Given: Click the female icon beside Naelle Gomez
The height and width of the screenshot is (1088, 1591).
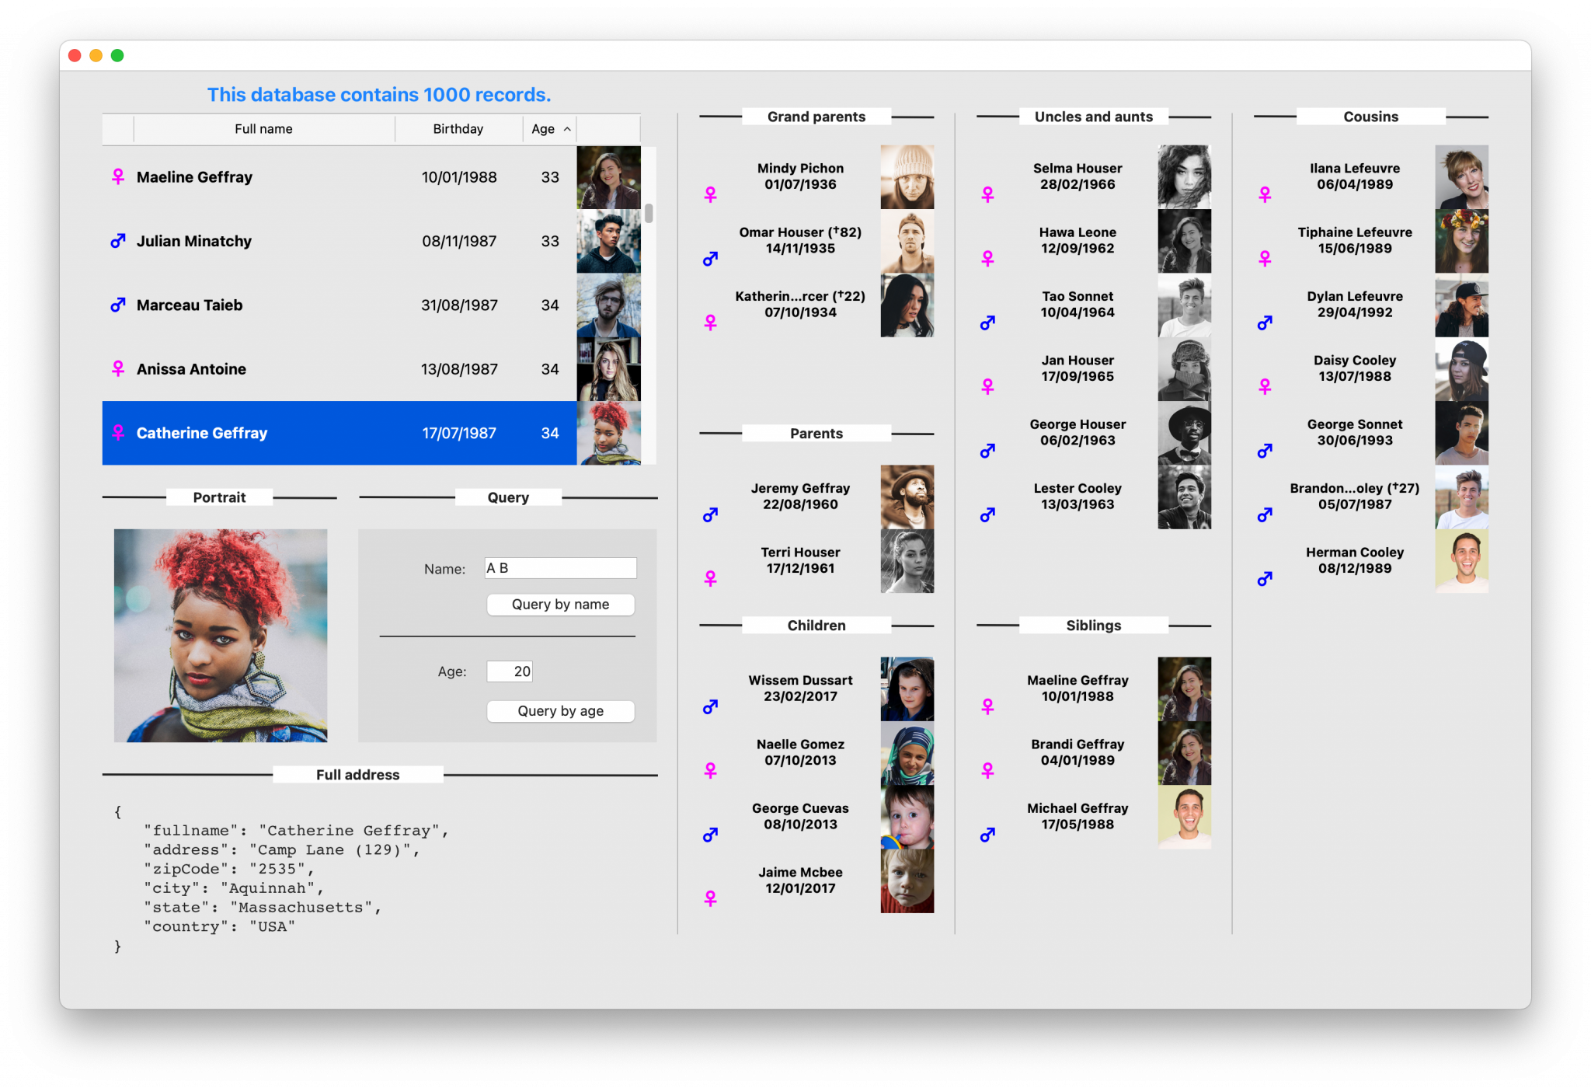Looking at the screenshot, I should pos(710,770).
